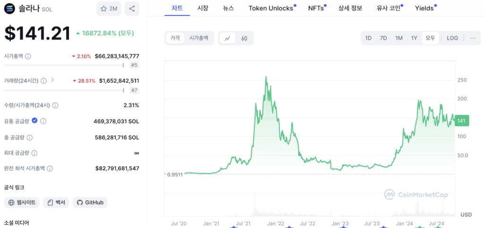
Task: Open the 상세 정보 tab
Action: tap(350, 8)
